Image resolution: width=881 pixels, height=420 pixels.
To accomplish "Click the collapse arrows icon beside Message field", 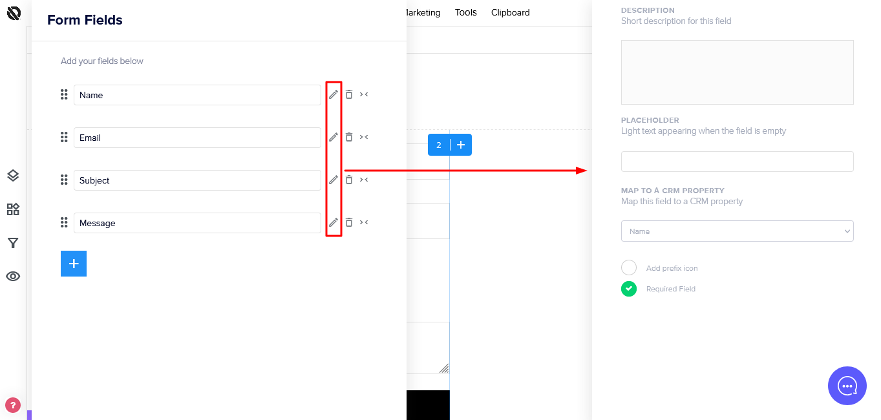I will pos(364,222).
